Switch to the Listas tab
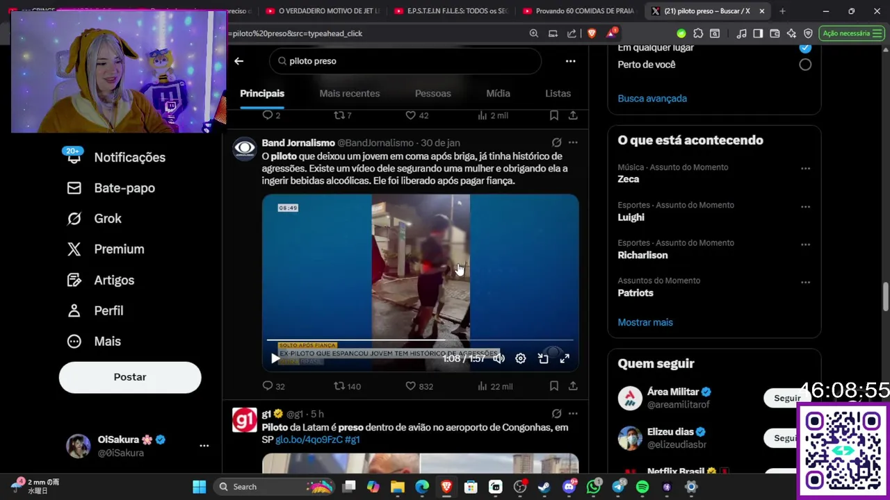This screenshot has height=500, width=890. (558, 94)
